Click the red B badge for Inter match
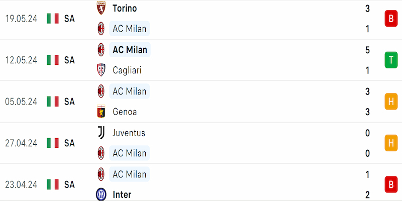The height and width of the screenshot is (201, 402). coord(391,184)
